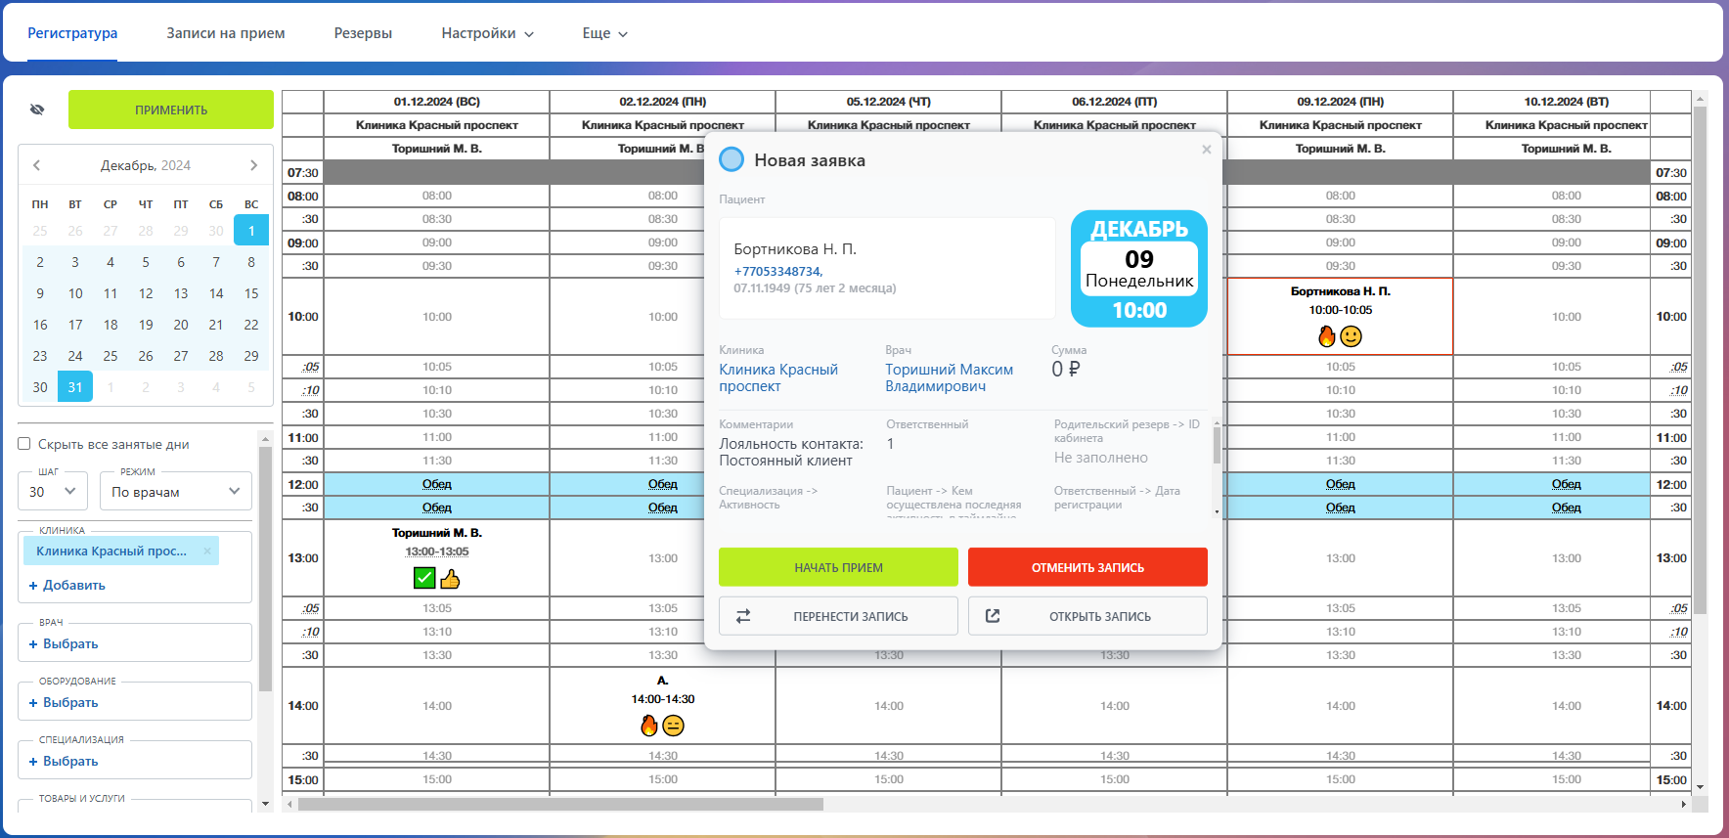Open the Резервы tab
This screenshot has width=1729, height=838.
(x=363, y=33)
